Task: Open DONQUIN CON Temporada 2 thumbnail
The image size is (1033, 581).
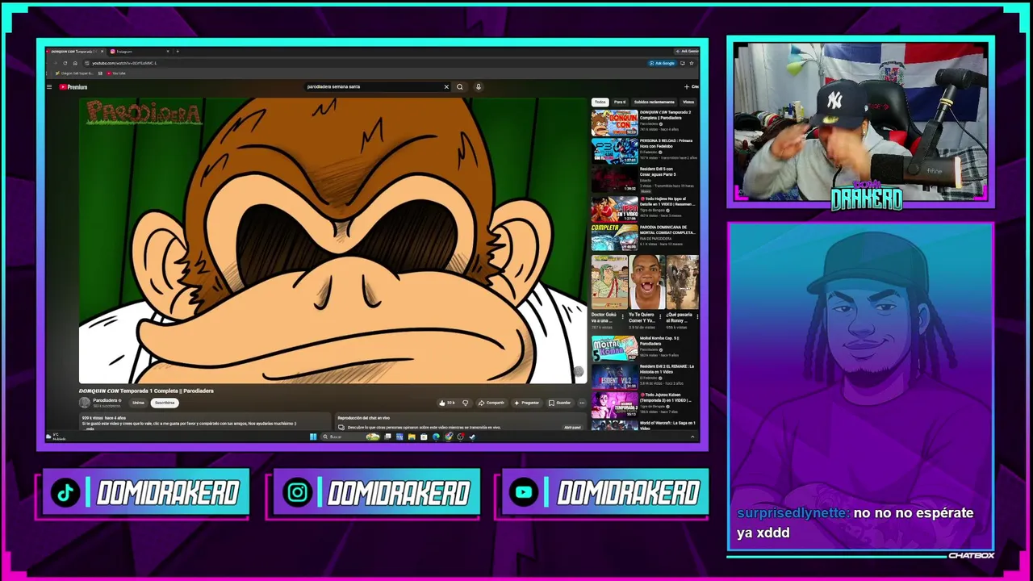Action: (x=614, y=122)
